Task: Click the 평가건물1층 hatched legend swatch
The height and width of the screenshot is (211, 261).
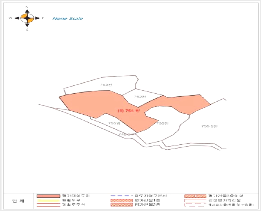Action: (x=122, y=200)
